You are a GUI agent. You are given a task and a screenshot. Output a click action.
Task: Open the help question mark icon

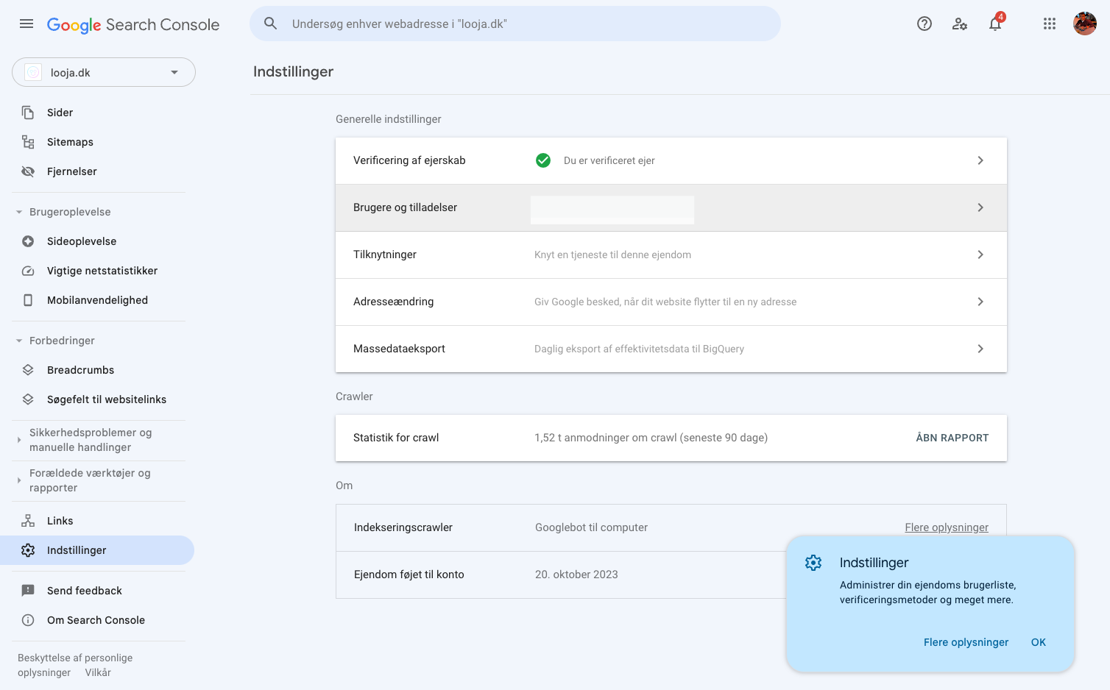coord(925,24)
